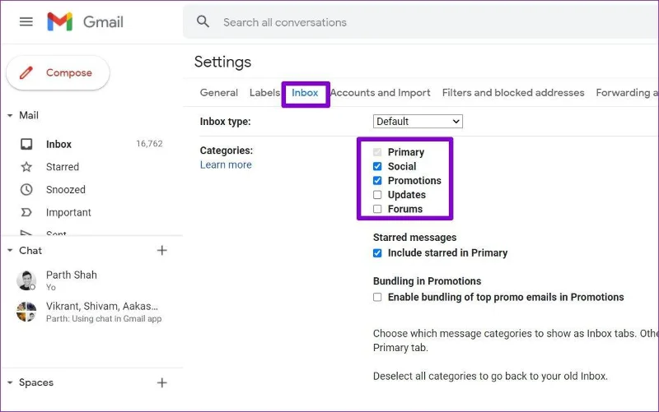Viewport: 659px width, 412px height.
Task: Select the Inbox settings tab
Action: click(x=305, y=93)
